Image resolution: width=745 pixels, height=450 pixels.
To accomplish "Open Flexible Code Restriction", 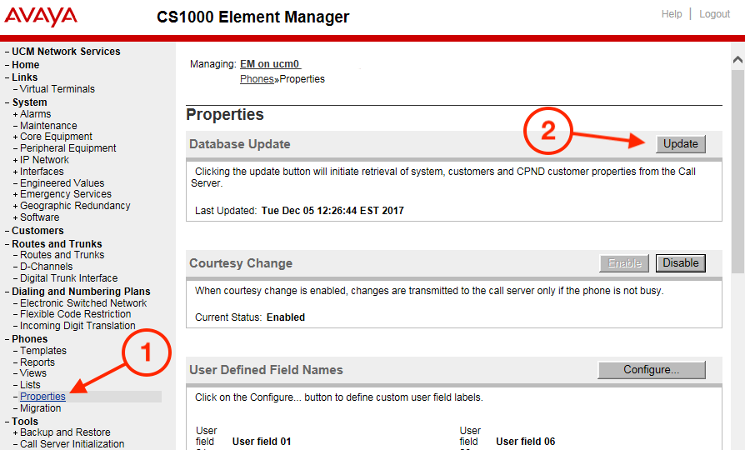I will (76, 314).
